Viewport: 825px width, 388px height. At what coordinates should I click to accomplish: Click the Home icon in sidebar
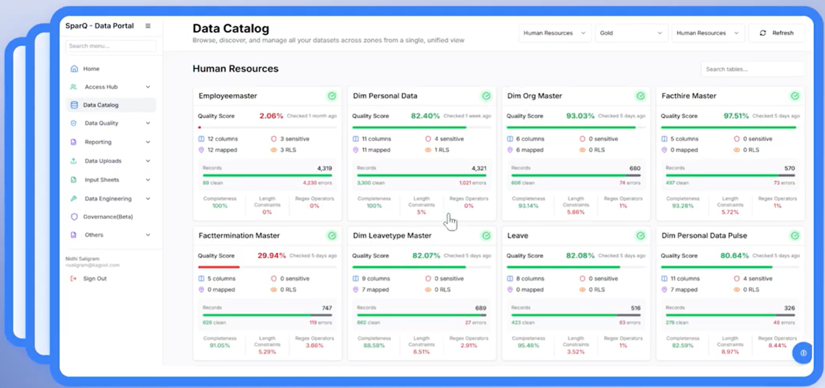coord(74,69)
